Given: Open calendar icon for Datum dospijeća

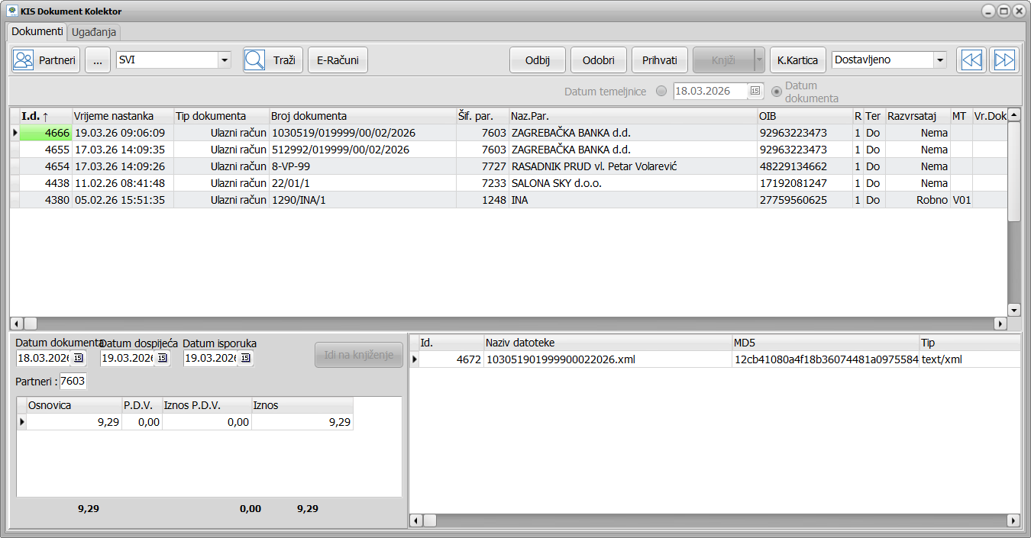Looking at the screenshot, I should pos(162,358).
